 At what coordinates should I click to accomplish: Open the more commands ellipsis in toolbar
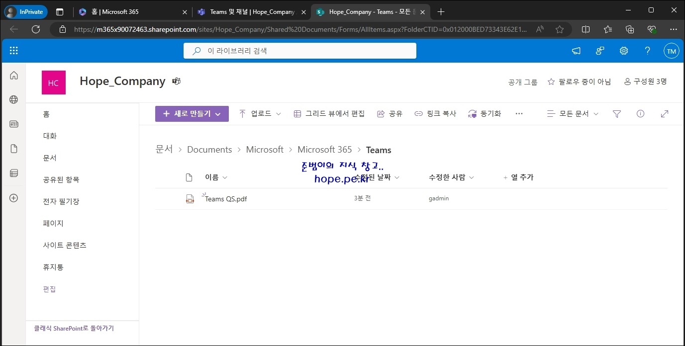[519, 114]
